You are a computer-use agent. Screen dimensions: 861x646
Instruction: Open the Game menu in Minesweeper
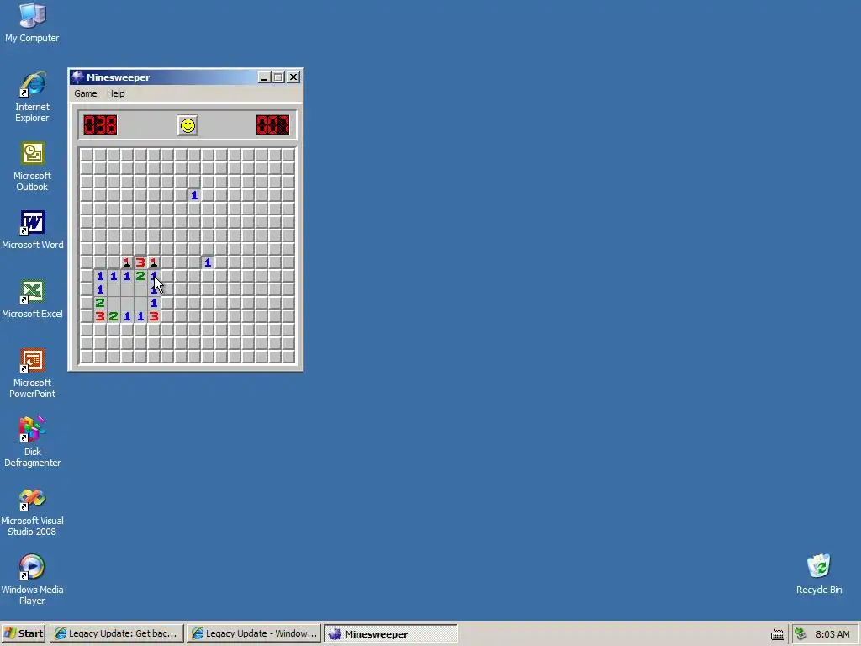(x=86, y=93)
